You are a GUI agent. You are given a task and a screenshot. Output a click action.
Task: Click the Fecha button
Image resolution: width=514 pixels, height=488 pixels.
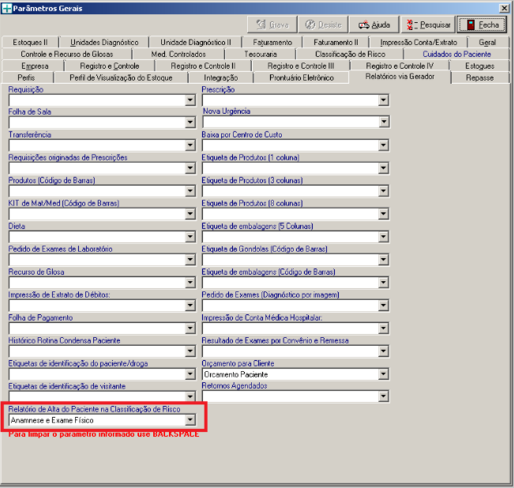point(482,24)
